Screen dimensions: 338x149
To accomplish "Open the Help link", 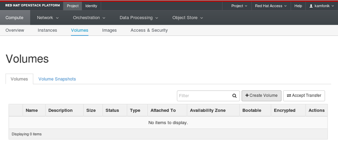I will click(x=298, y=6).
